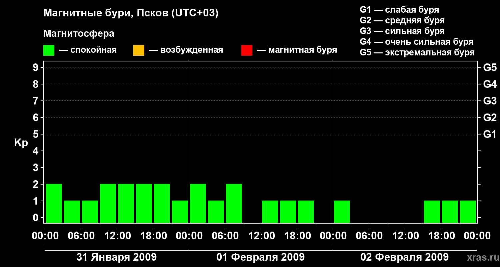
Task: Click the 2 February 00:00–03:00 bar
Action: click(342, 212)
